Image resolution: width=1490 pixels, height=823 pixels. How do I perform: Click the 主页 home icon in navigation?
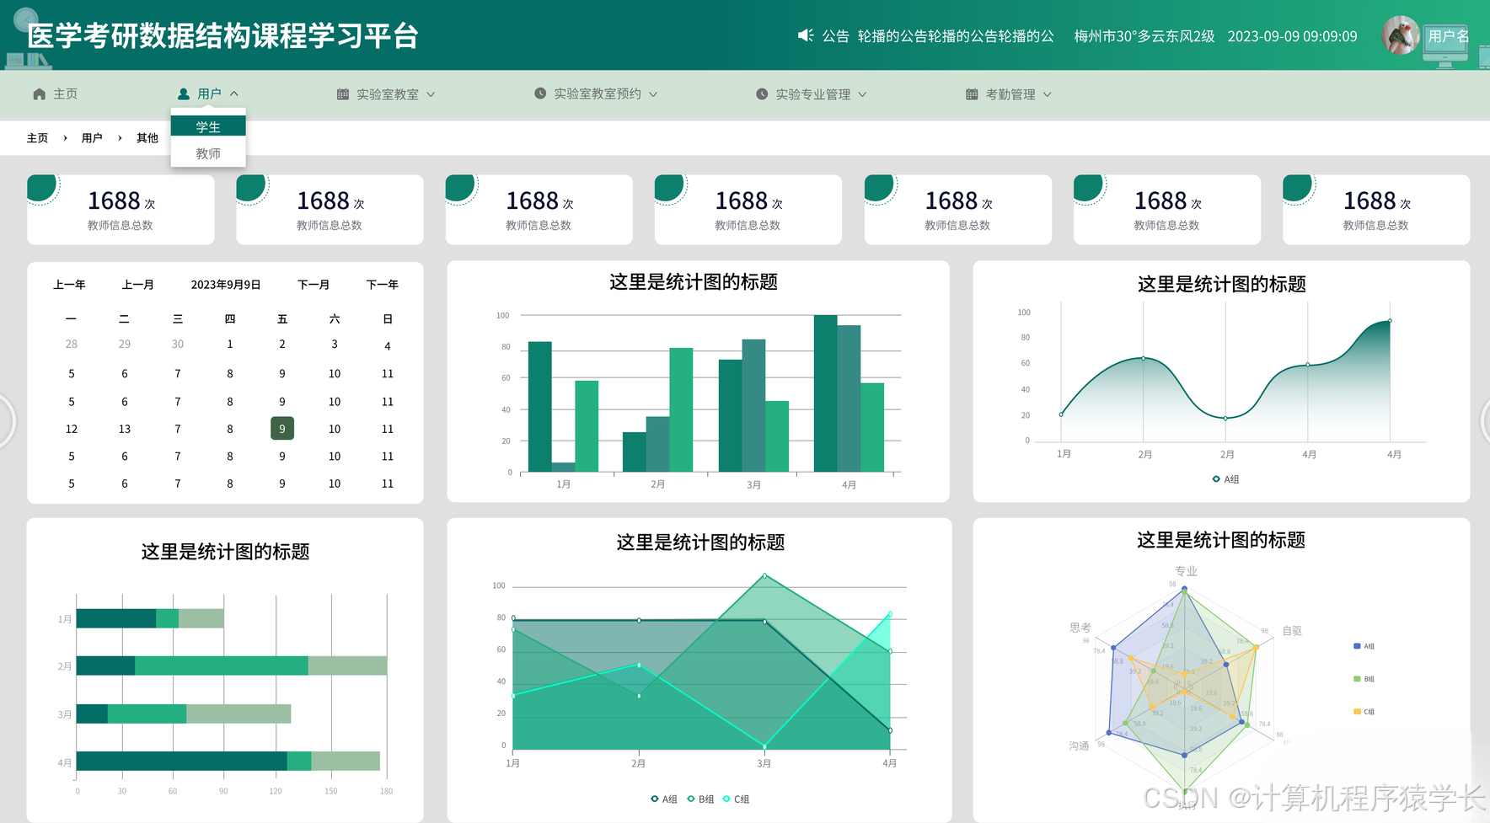click(38, 94)
